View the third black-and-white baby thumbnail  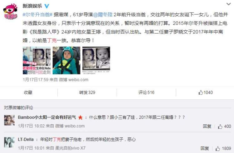click(96, 60)
